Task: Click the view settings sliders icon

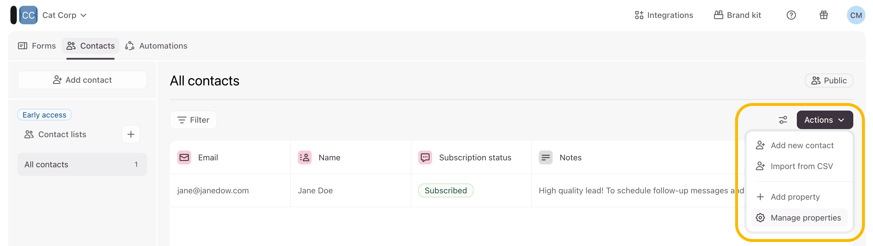Action: pos(783,120)
